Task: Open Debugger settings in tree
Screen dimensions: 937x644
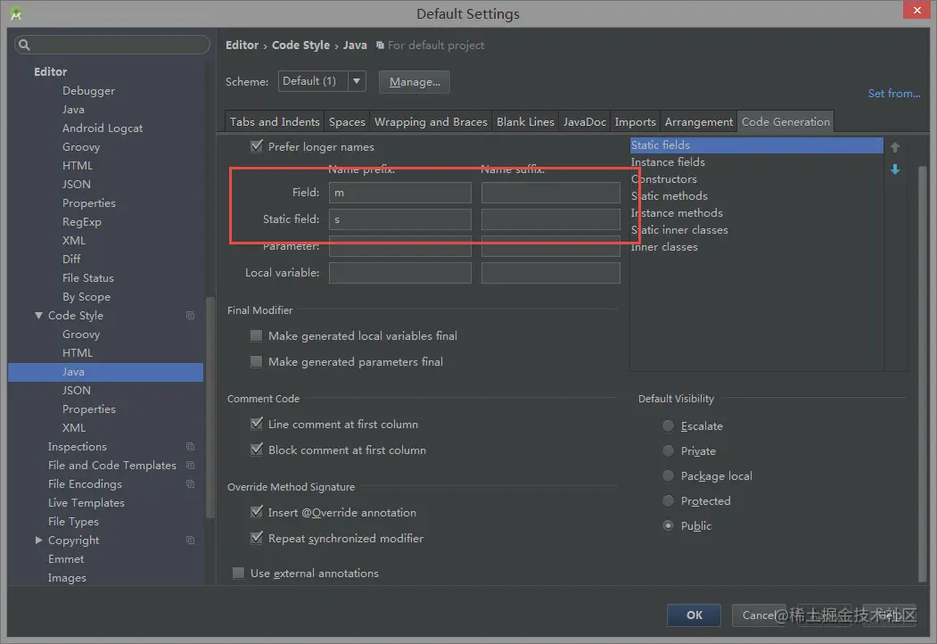Action: click(x=88, y=91)
